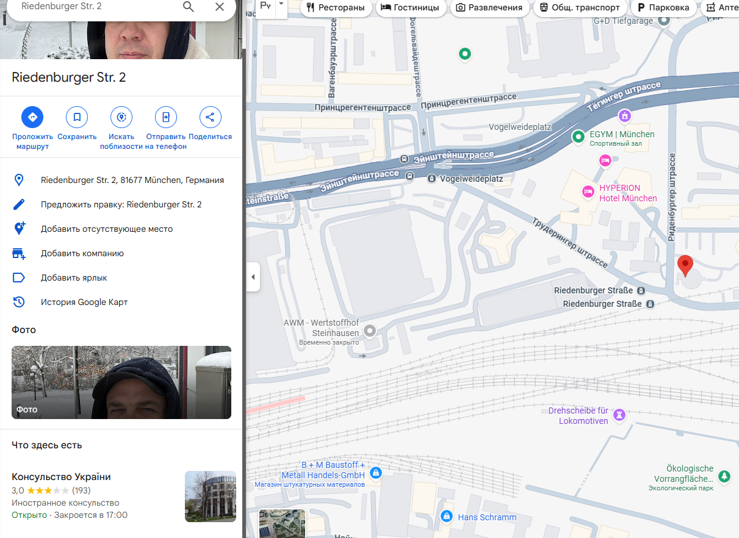
Task: Click the search magnifier icon
Action: pos(189,7)
